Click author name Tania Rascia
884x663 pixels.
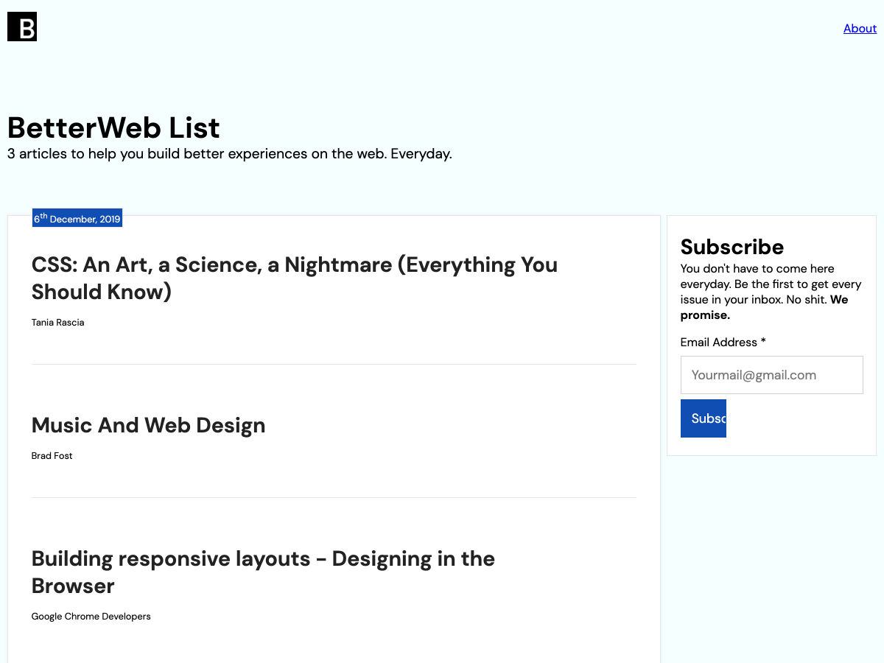pyautogui.click(x=57, y=322)
